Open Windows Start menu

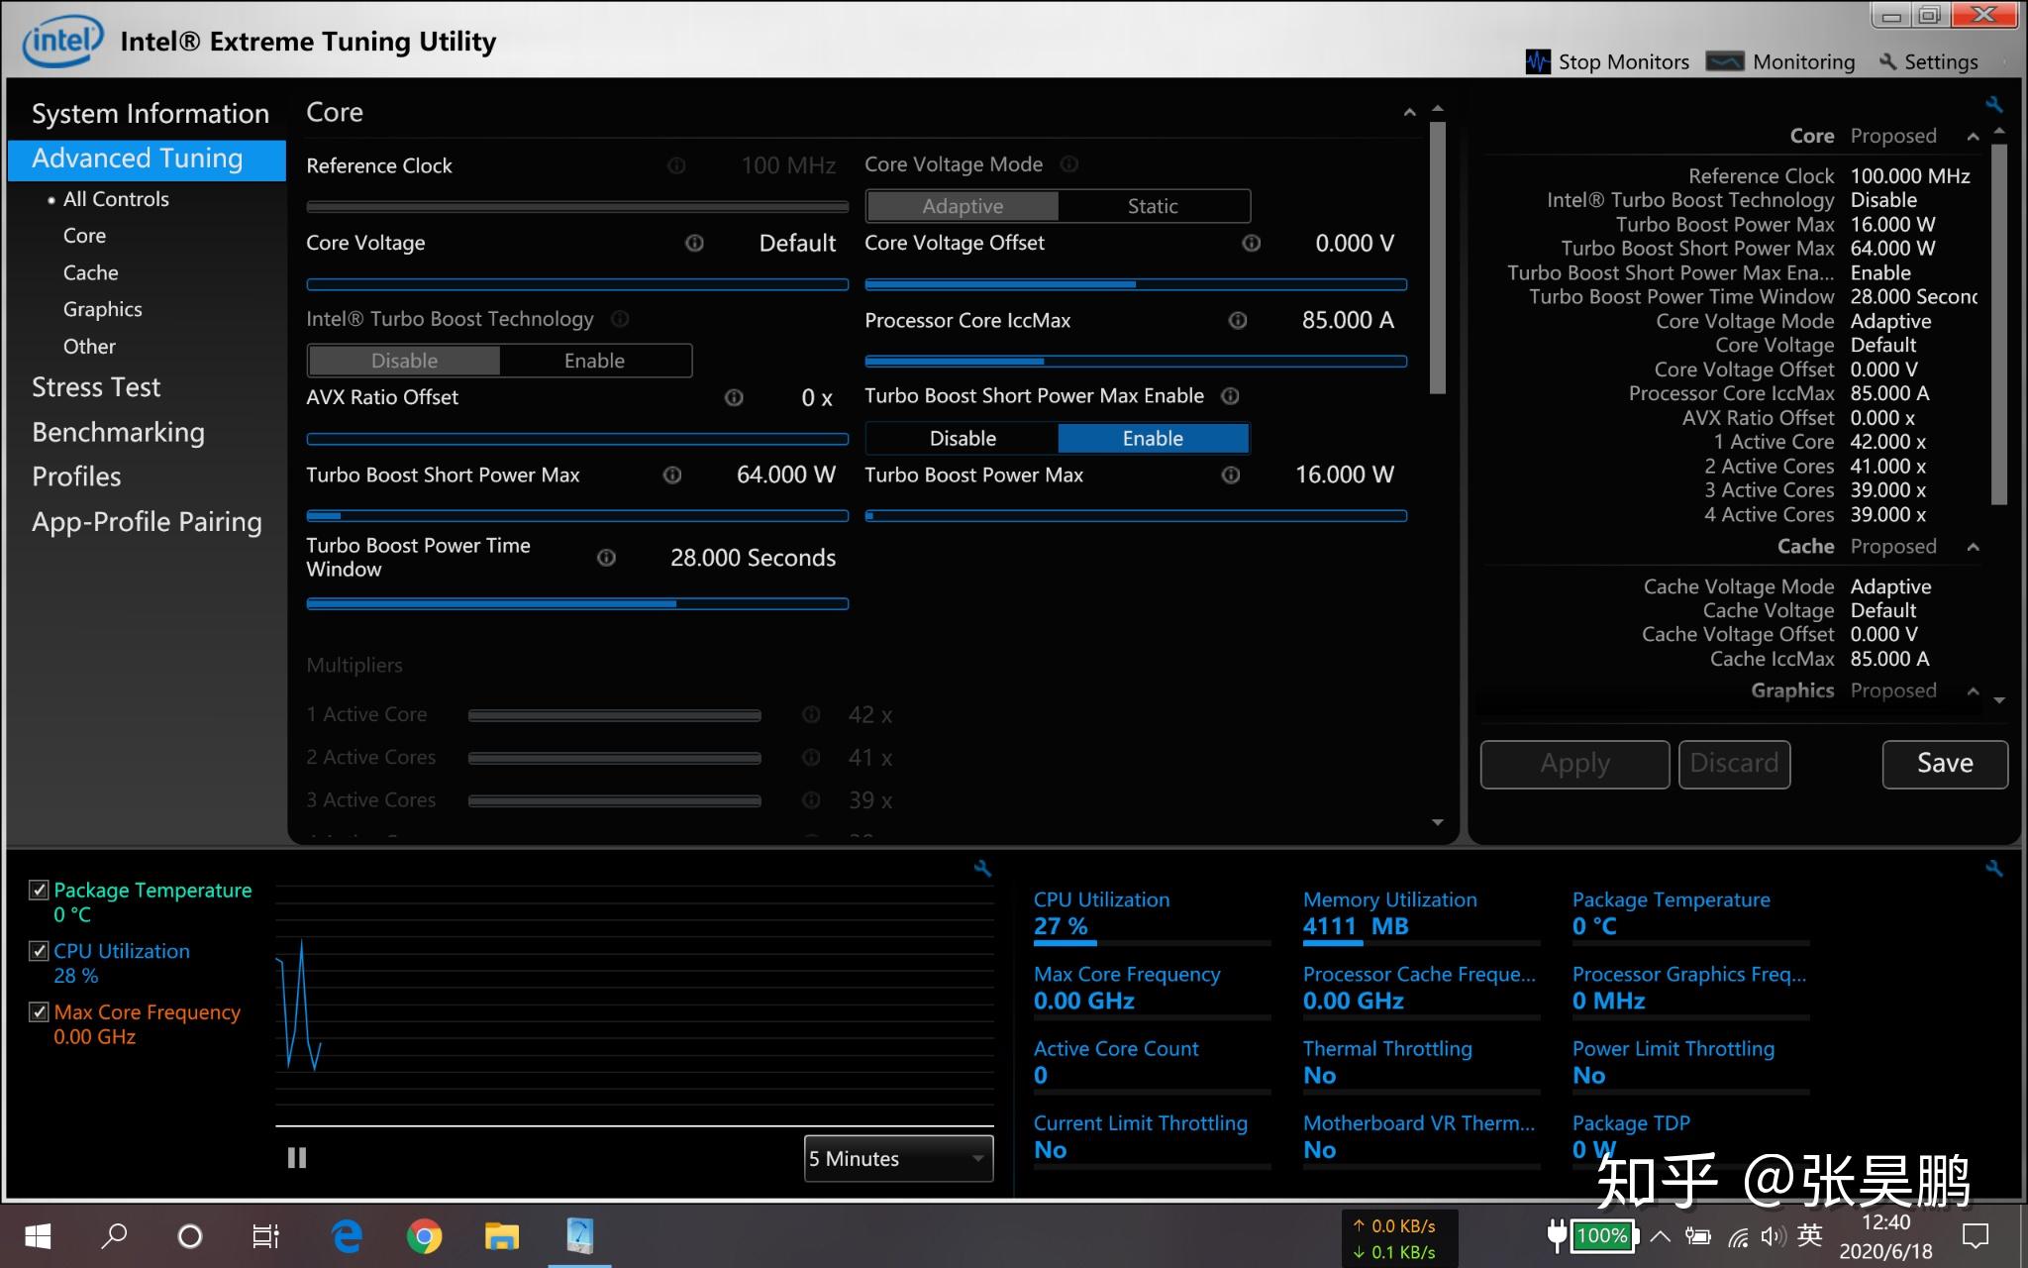click(x=38, y=1236)
